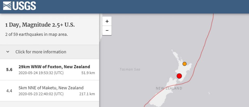
Task: Click the 51.9 km depth value
Action: click(x=88, y=73)
